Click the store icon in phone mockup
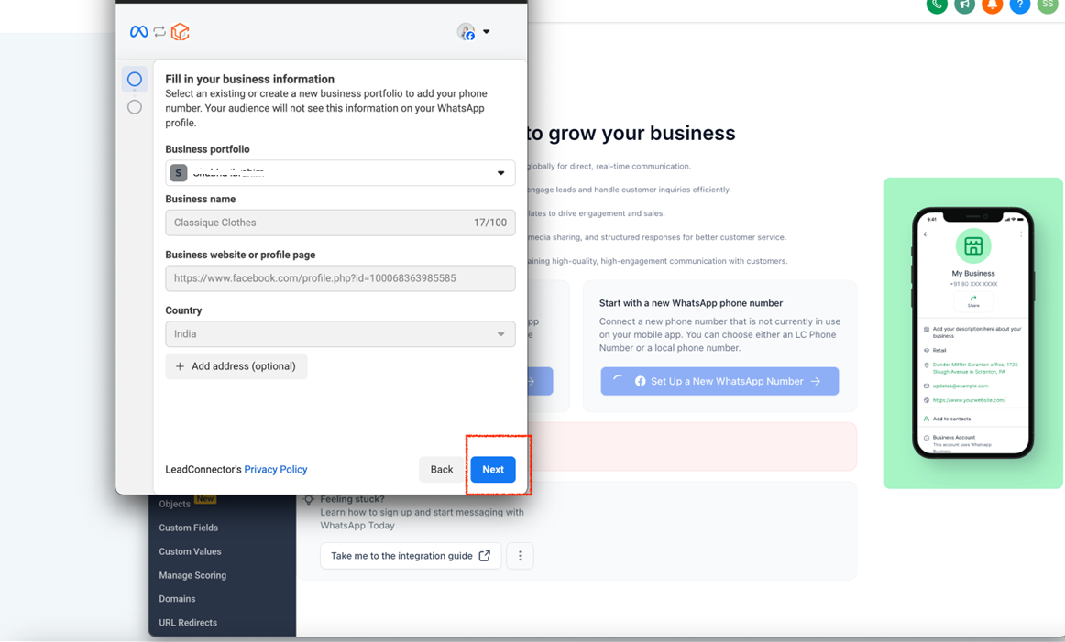The width and height of the screenshot is (1065, 642). [x=973, y=245]
